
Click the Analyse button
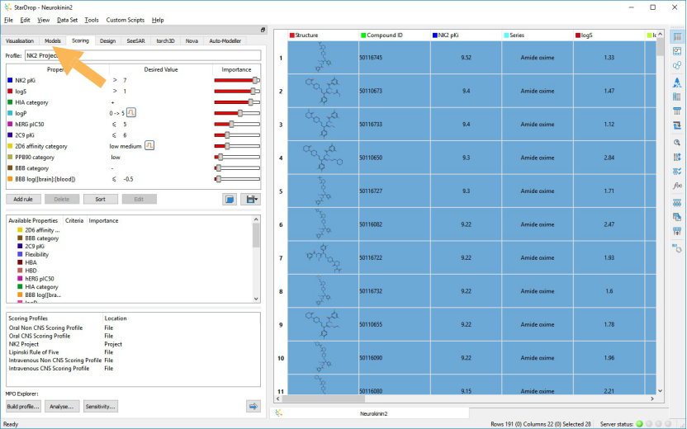pyautogui.click(x=62, y=406)
